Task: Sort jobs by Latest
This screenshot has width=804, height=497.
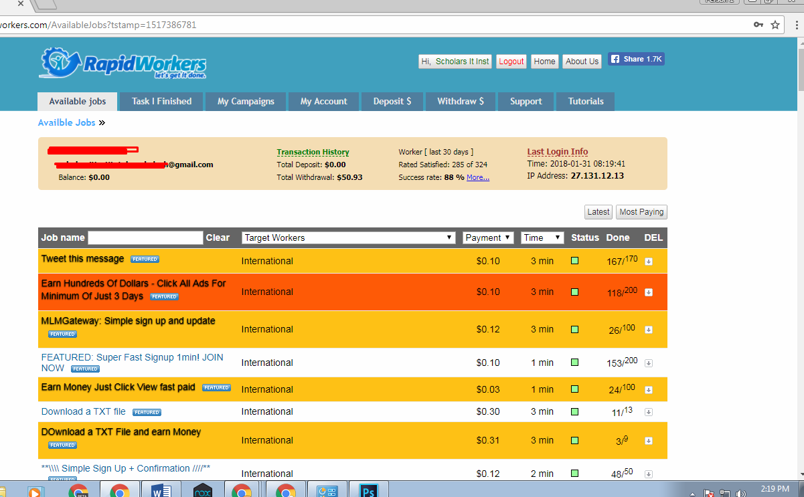Action: (x=598, y=212)
